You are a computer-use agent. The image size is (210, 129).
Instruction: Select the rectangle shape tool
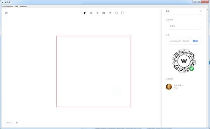click(122, 13)
